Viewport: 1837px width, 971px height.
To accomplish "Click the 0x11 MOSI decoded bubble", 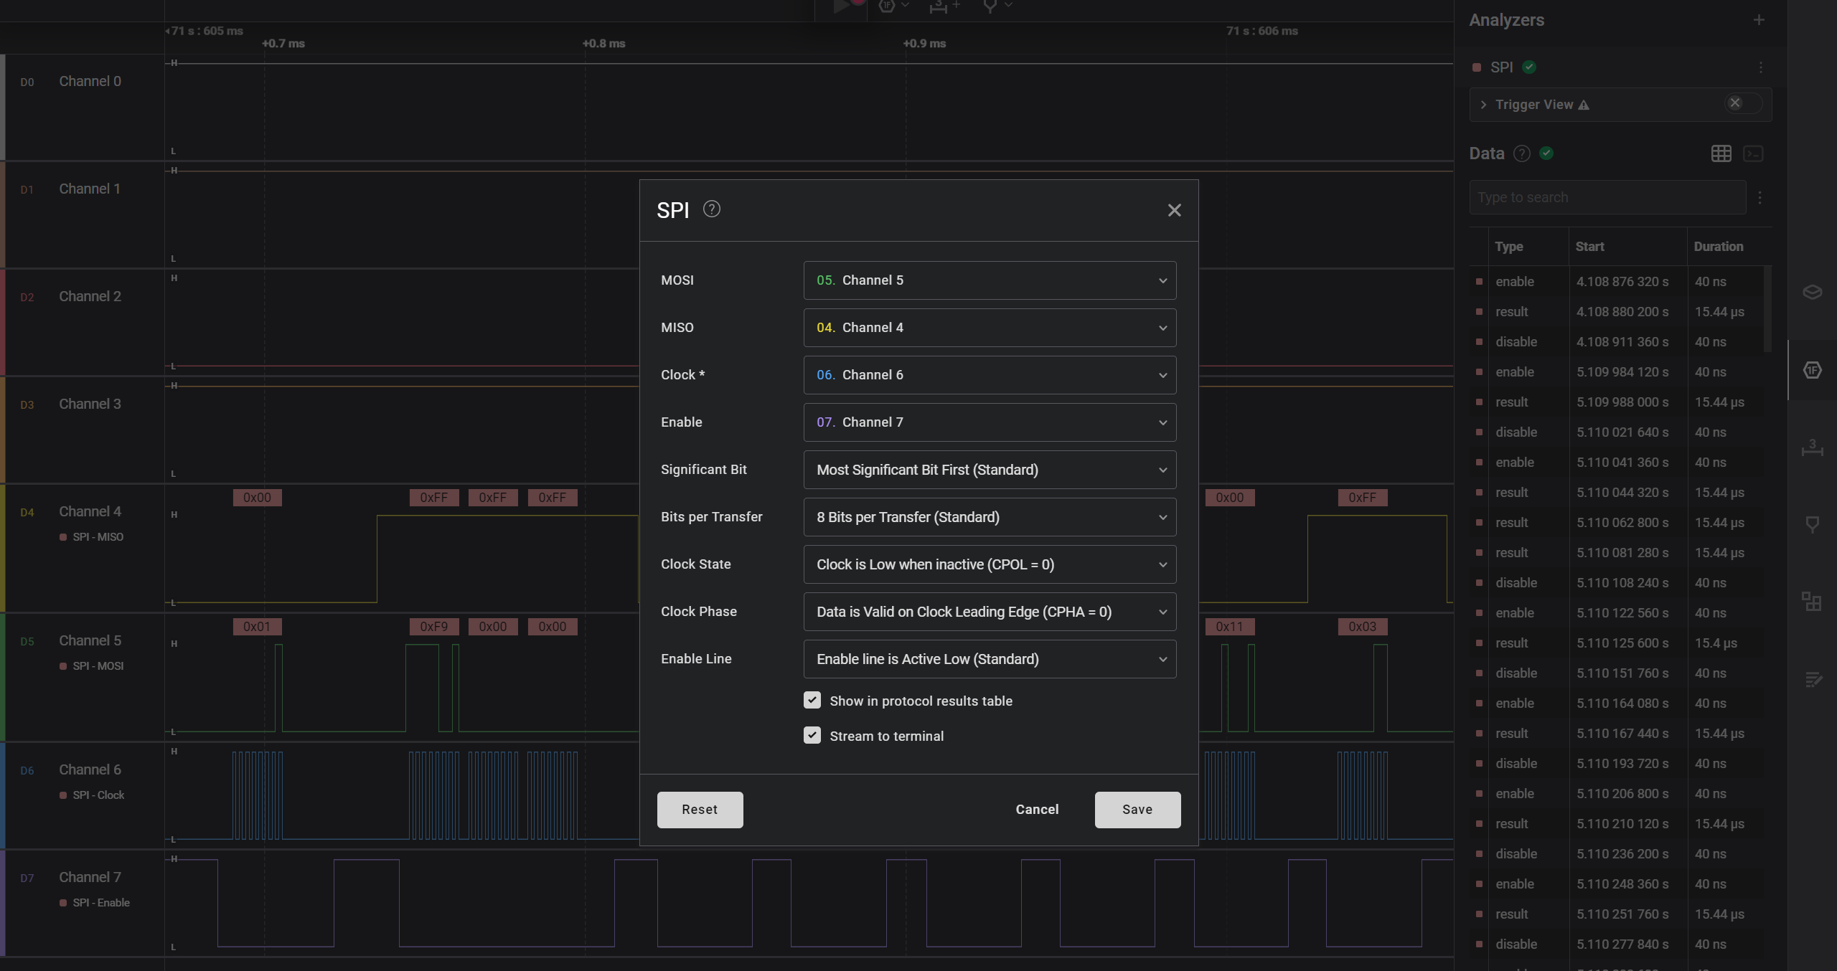I will pos(1229,627).
